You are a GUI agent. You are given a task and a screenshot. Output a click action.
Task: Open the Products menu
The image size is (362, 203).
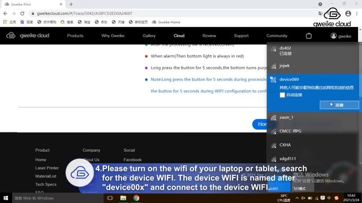75,36
